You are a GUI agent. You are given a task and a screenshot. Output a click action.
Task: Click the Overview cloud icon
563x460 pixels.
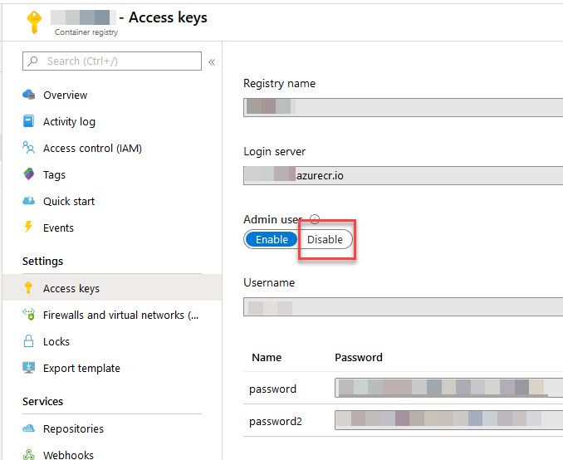click(x=29, y=95)
